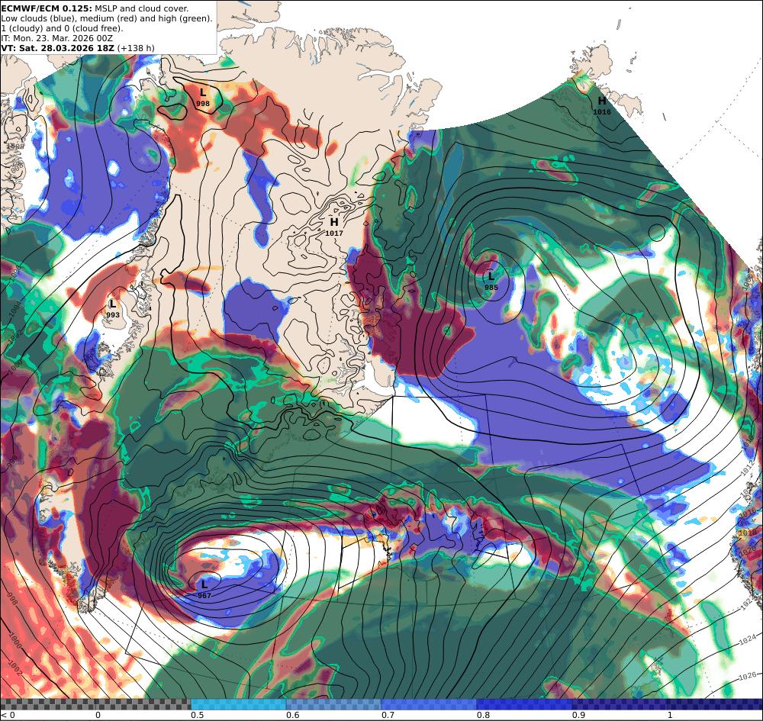Click the 'ECMWF/ECM 0.125: MSLP and cloud cover' title

pyautogui.click(x=95, y=8)
